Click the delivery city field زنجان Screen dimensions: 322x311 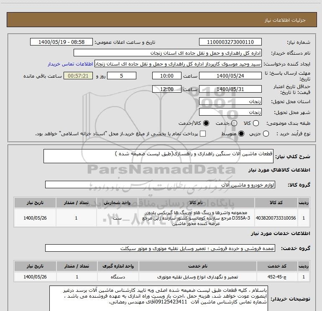pyautogui.click(x=230, y=112)
